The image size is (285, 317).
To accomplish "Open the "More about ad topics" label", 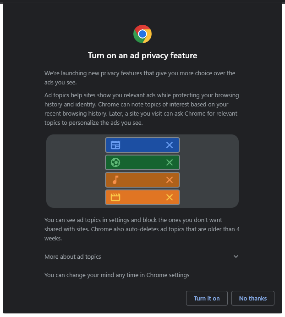I will coord(73,256).
